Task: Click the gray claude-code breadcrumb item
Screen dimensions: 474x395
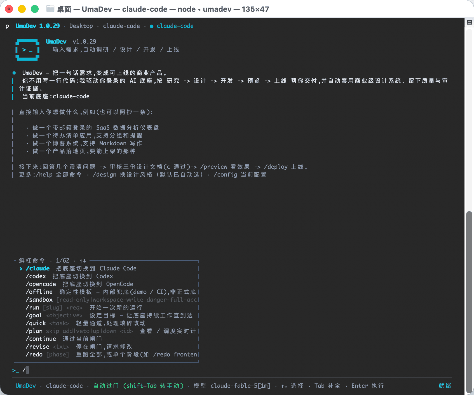Action: pyautogui.click(x=121, y=26)
